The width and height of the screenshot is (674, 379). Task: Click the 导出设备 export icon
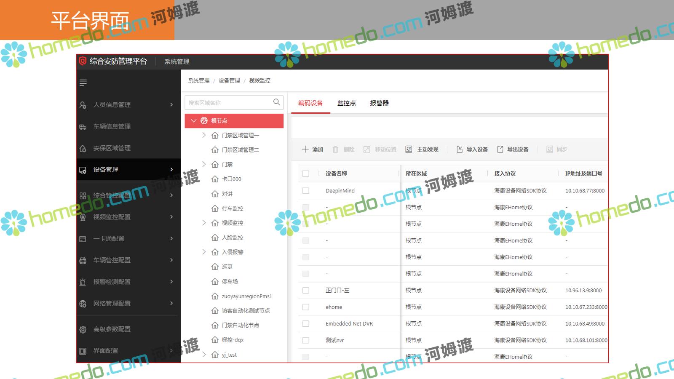500,149
